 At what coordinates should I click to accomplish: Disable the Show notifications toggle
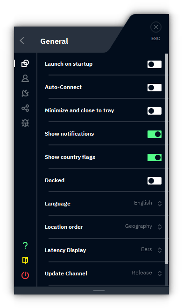pos(155,134)
